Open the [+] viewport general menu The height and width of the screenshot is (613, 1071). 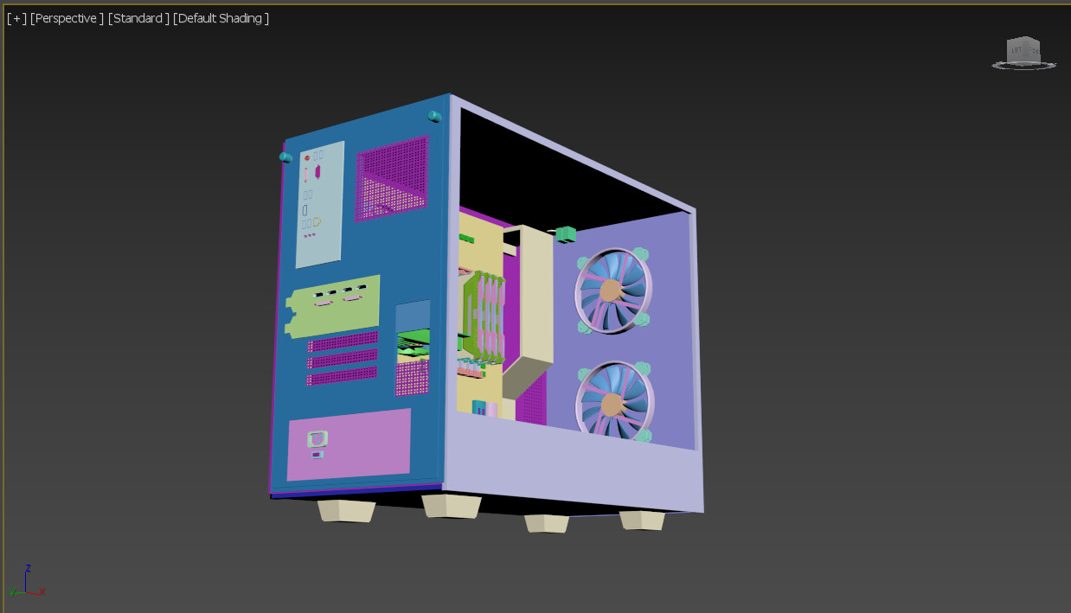[x=15, y=17]
